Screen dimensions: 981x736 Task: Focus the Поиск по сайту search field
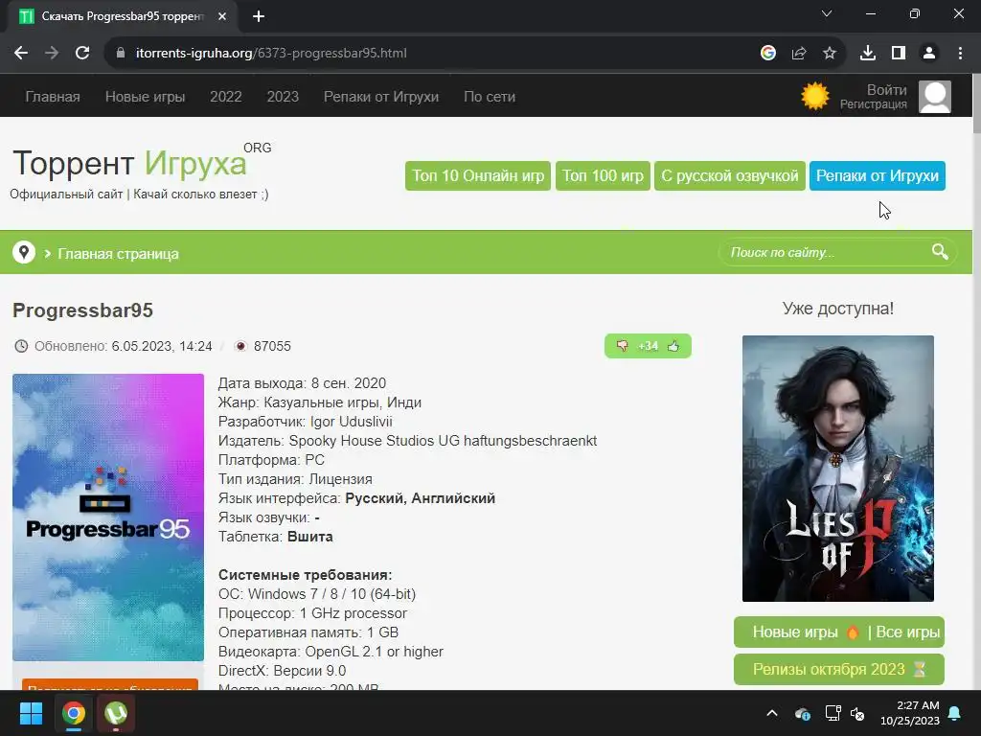(827, 252)
